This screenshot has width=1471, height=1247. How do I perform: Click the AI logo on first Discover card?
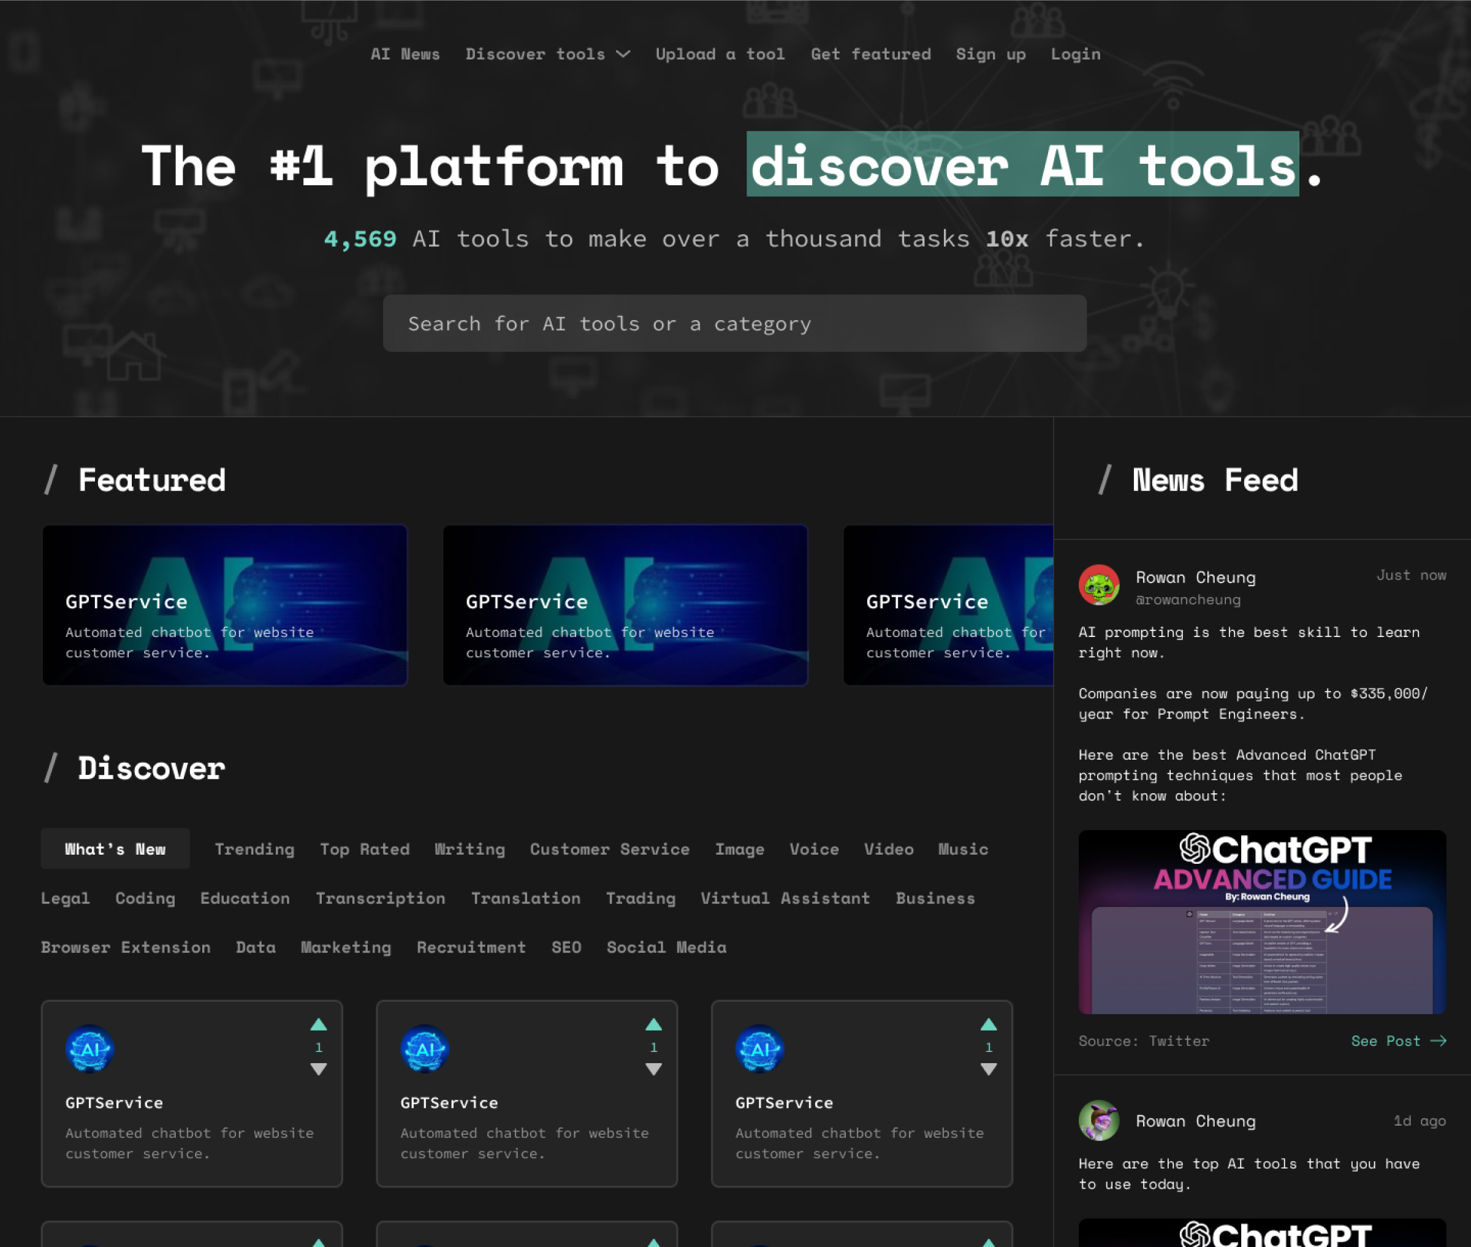89,1048
